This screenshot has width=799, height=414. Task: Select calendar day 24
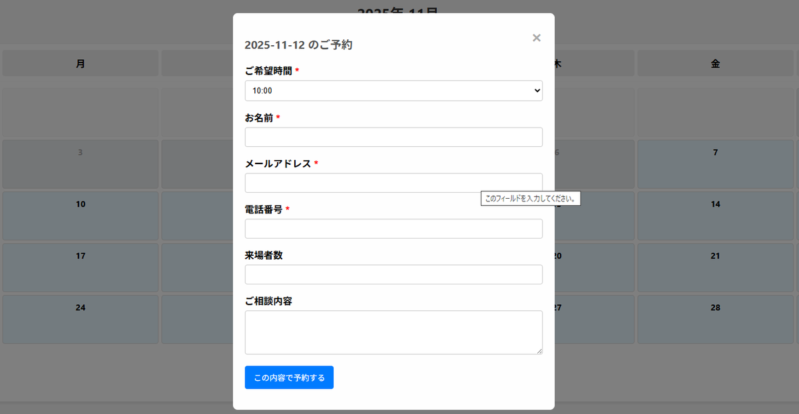[x=81, y=319]
